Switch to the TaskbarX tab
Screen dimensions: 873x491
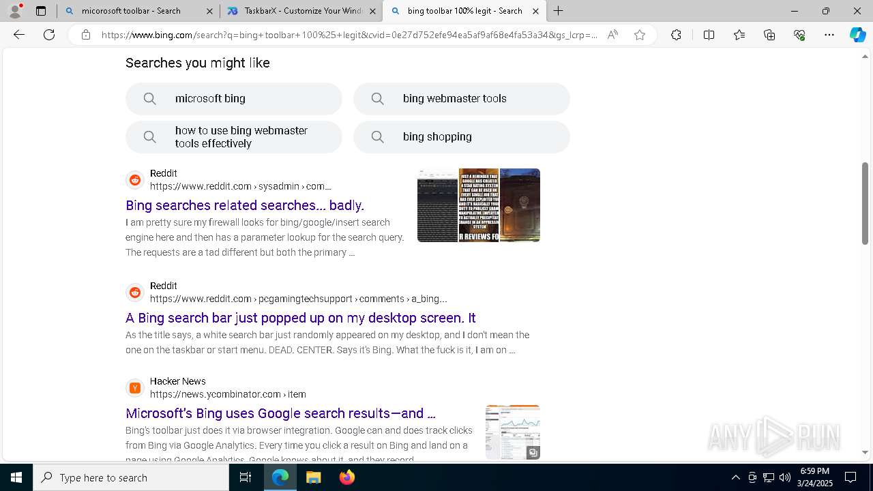[x=302, y=11]
